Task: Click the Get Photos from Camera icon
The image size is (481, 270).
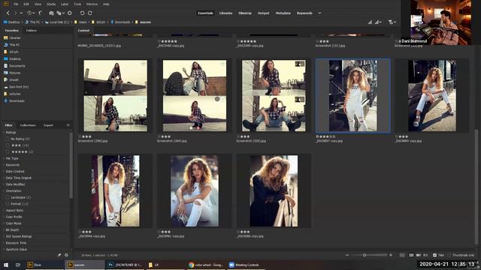Action: tap(51, 13)
